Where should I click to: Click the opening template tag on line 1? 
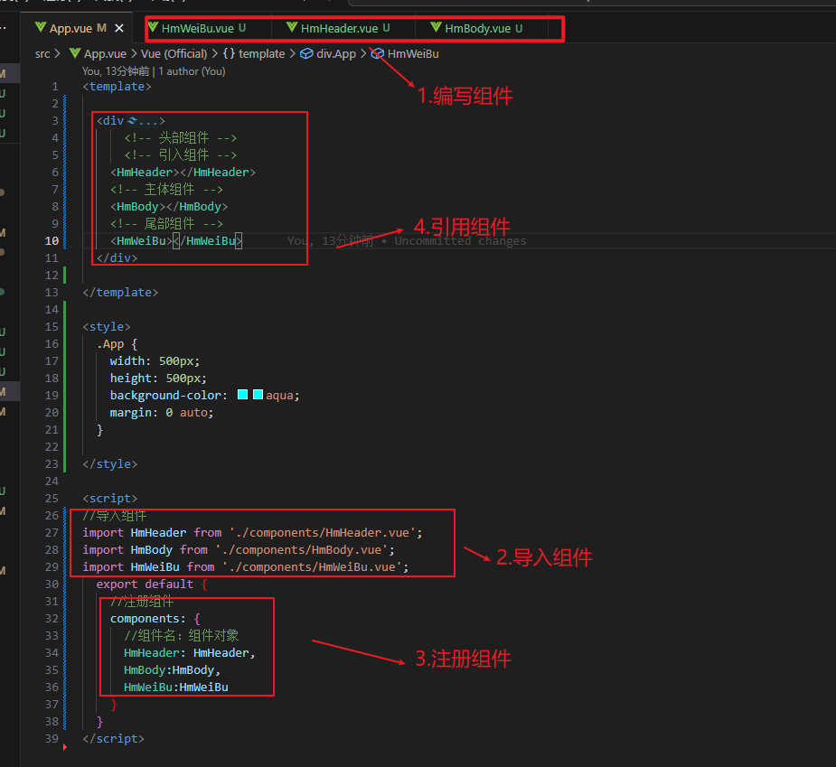[x=117, y=87]
